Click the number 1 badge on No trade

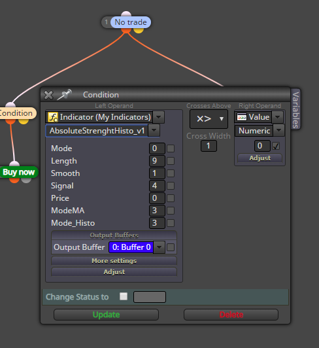point(107,22)
